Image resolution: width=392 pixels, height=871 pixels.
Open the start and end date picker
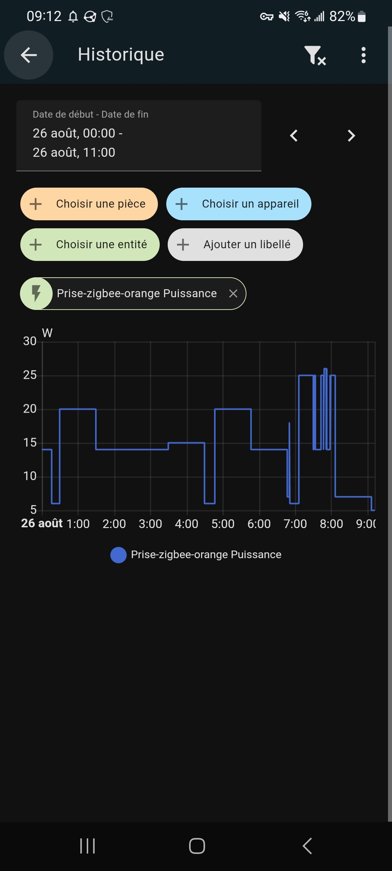click(x=139, y=135)
